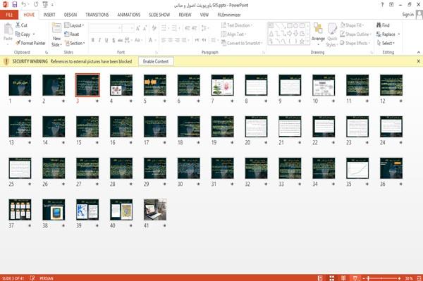Toggle right text alignment

pyautogui.click(x=177, y=40)
